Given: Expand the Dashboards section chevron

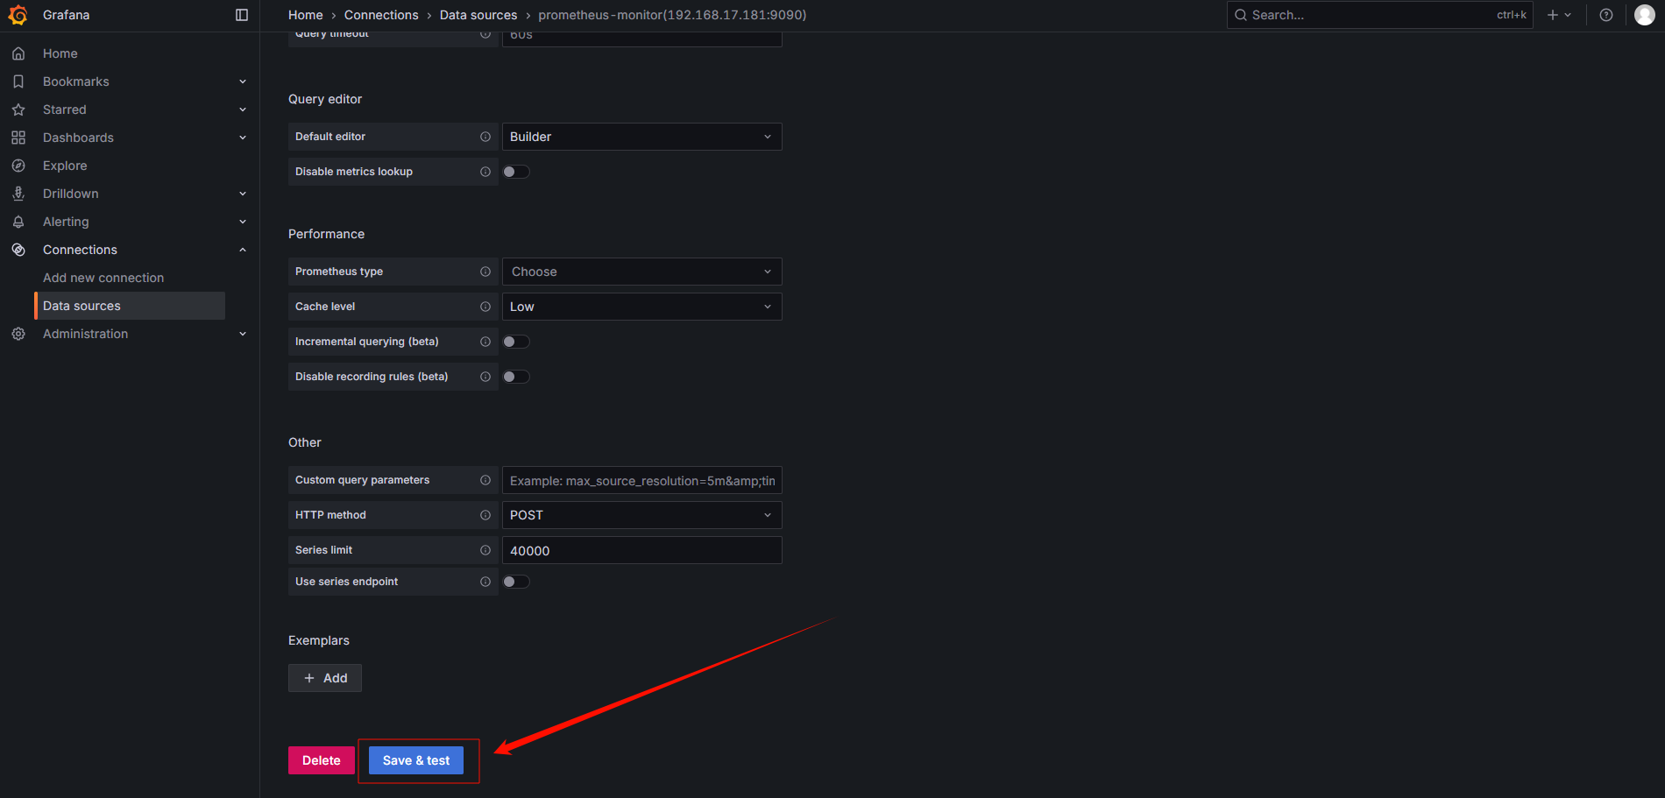Looking at the screenshot, I should 243,138.
